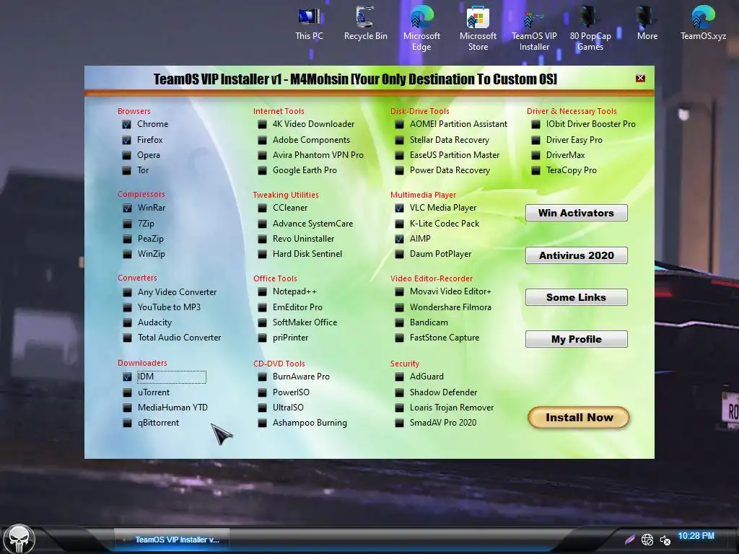
Task: Open the skull Start button
Action: point(18,538)
